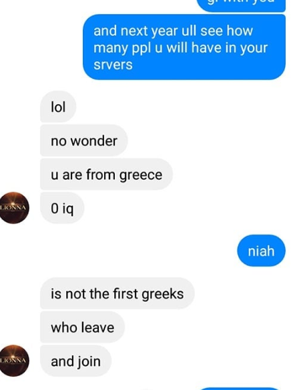
Task: Select the blue 'niah' reply bubble
Action: 261,251
